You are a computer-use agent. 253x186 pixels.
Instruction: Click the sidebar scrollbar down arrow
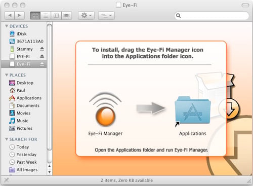pos(50,172)
